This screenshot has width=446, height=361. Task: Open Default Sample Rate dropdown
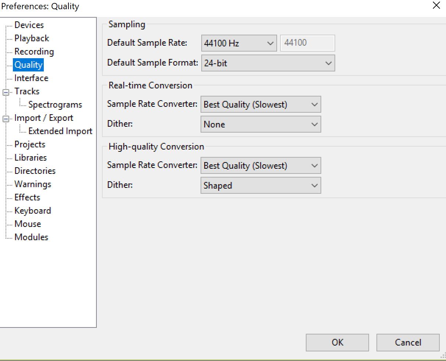tap(239, 43)
